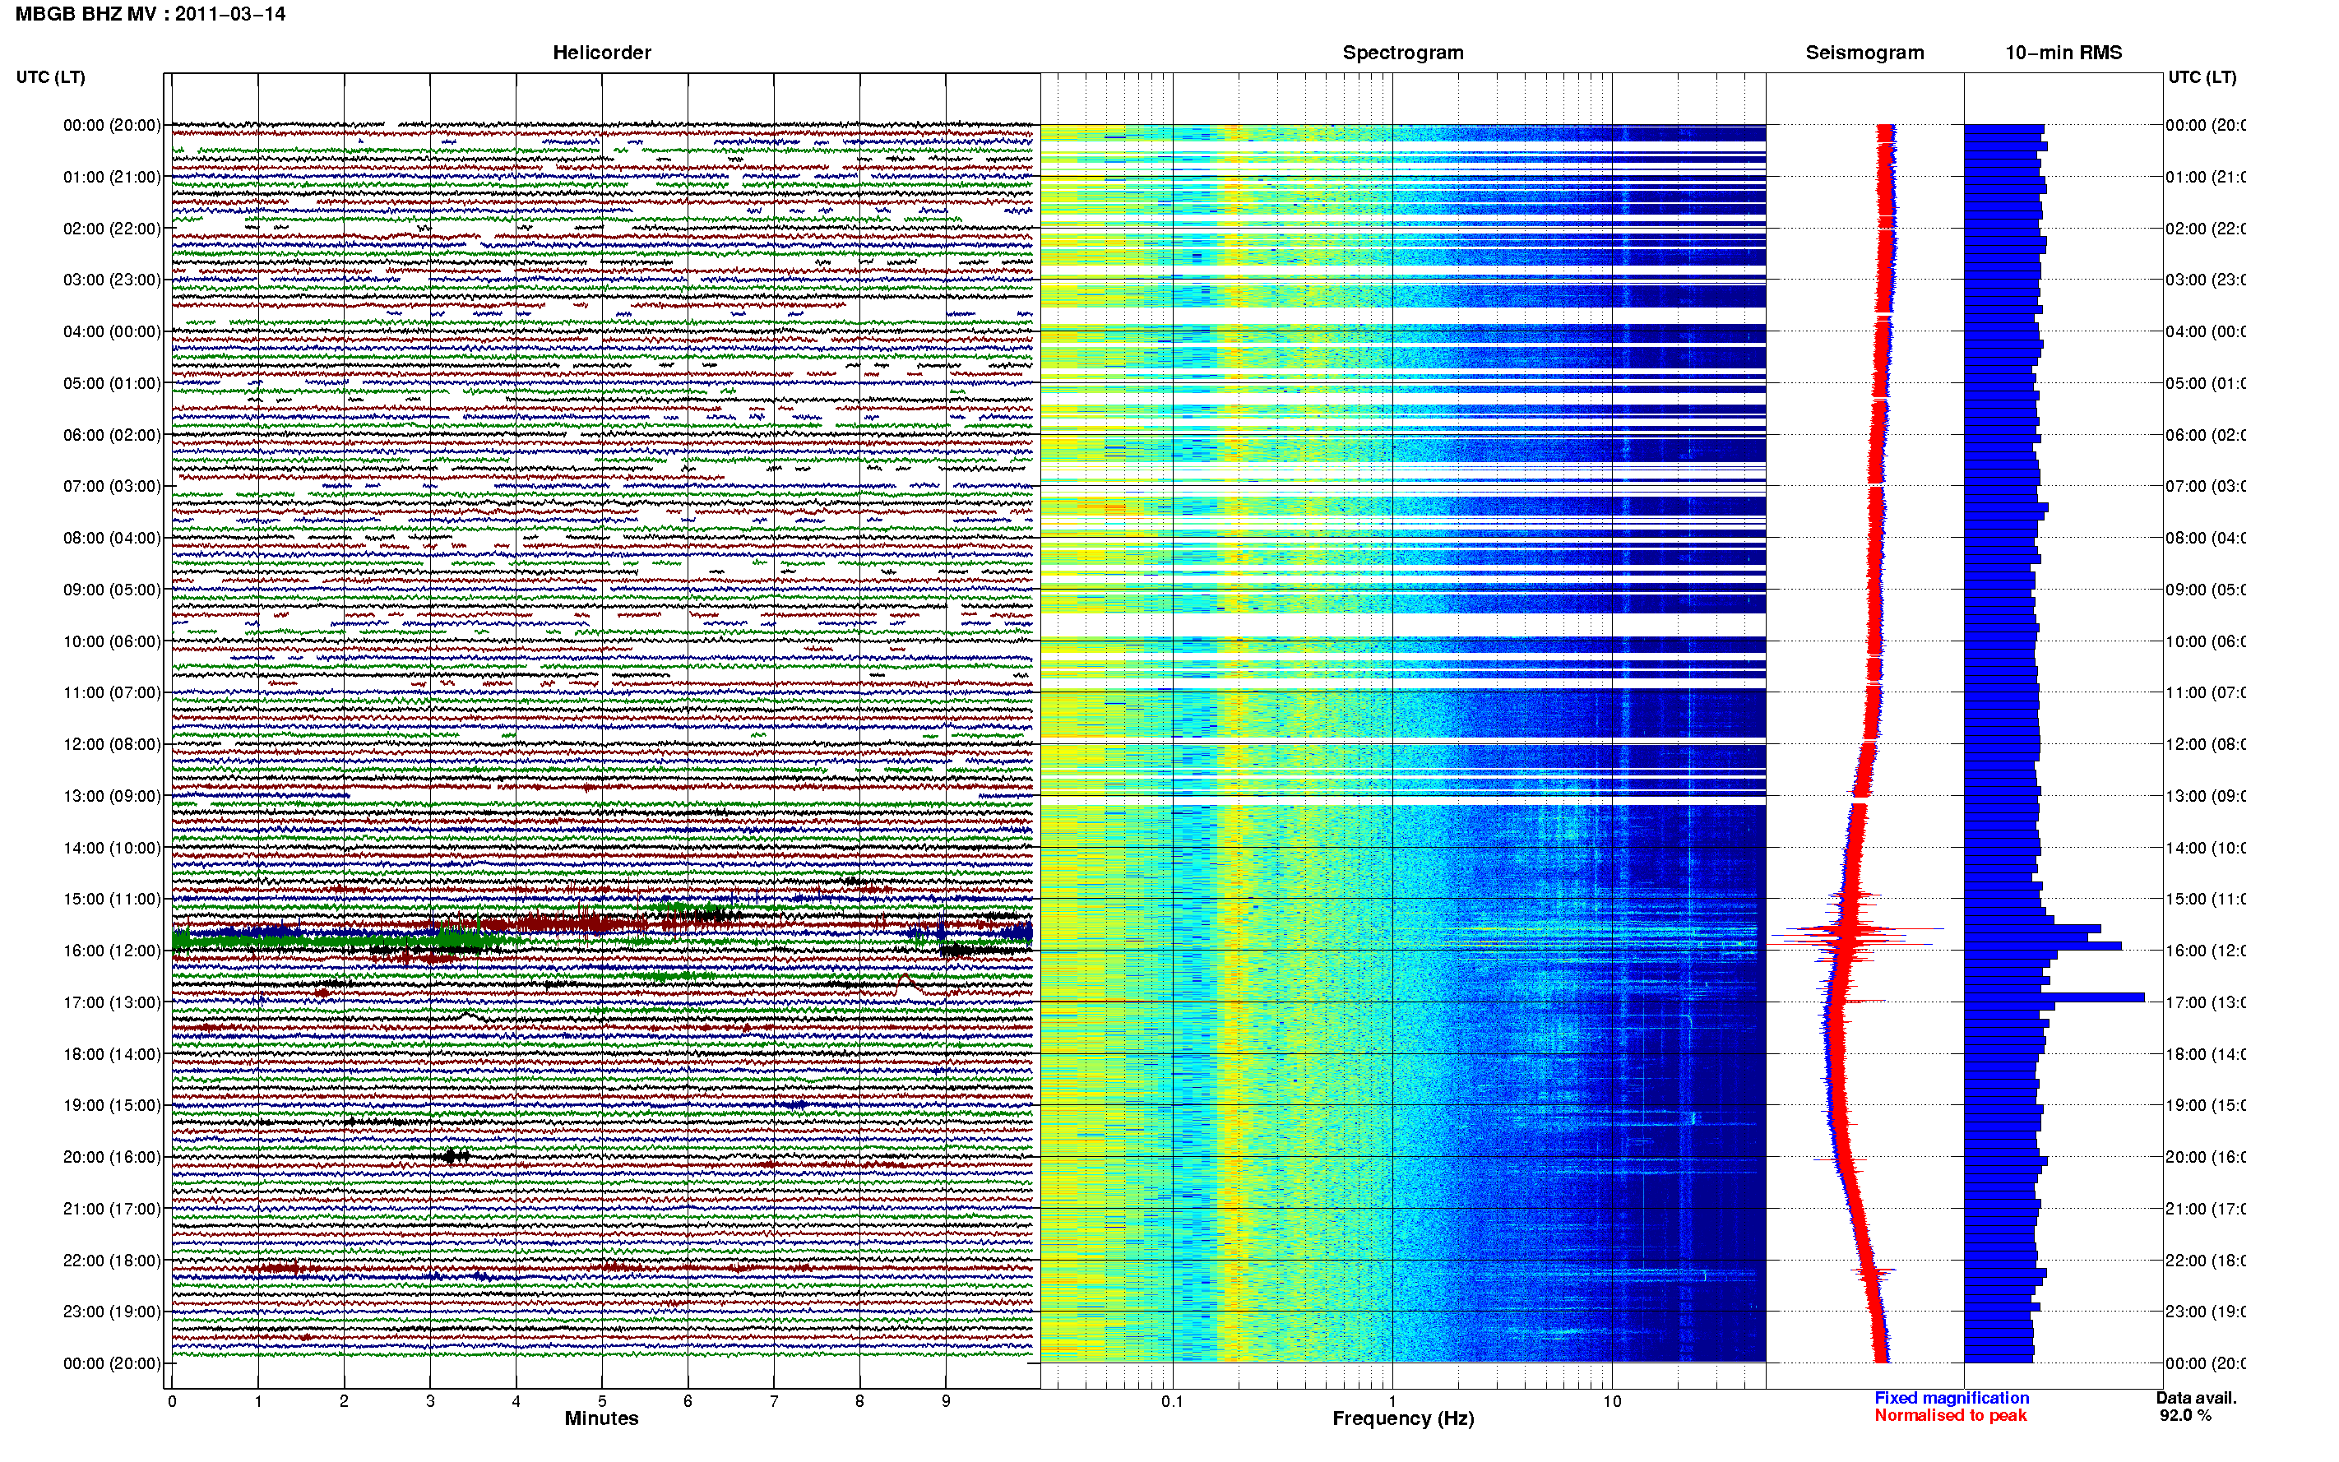Viewport: 2339px width, 1462px height.
Task: Click the Helicorder 'Minutes' axis title
Action: [601, 1418]
